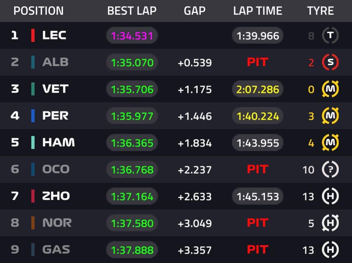Click VET's yellow medium tyre icon
Viewport: 352px width, 263px height.
tap(330, 89)
